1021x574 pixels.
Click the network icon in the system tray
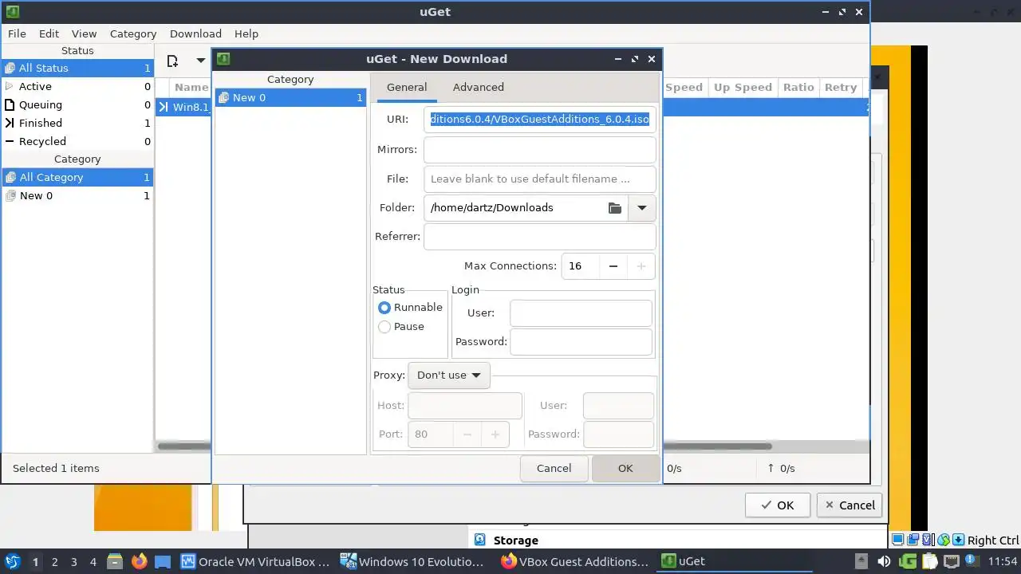pyautogui.click(x=952, y=562)
